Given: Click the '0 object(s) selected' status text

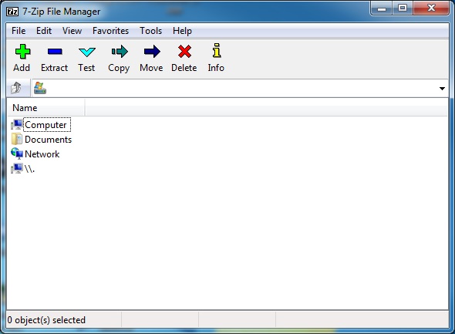Looking at the screenshot, I should [x=46, y=320].
